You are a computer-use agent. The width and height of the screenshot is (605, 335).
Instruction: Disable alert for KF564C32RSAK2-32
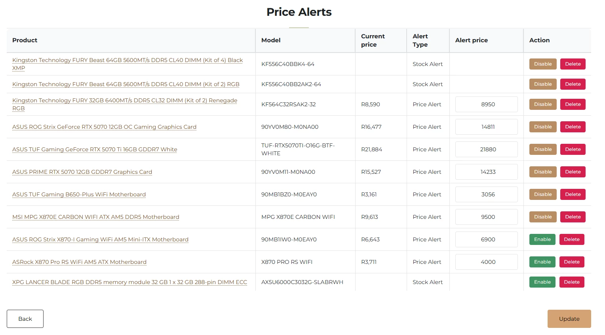point(543,104)
